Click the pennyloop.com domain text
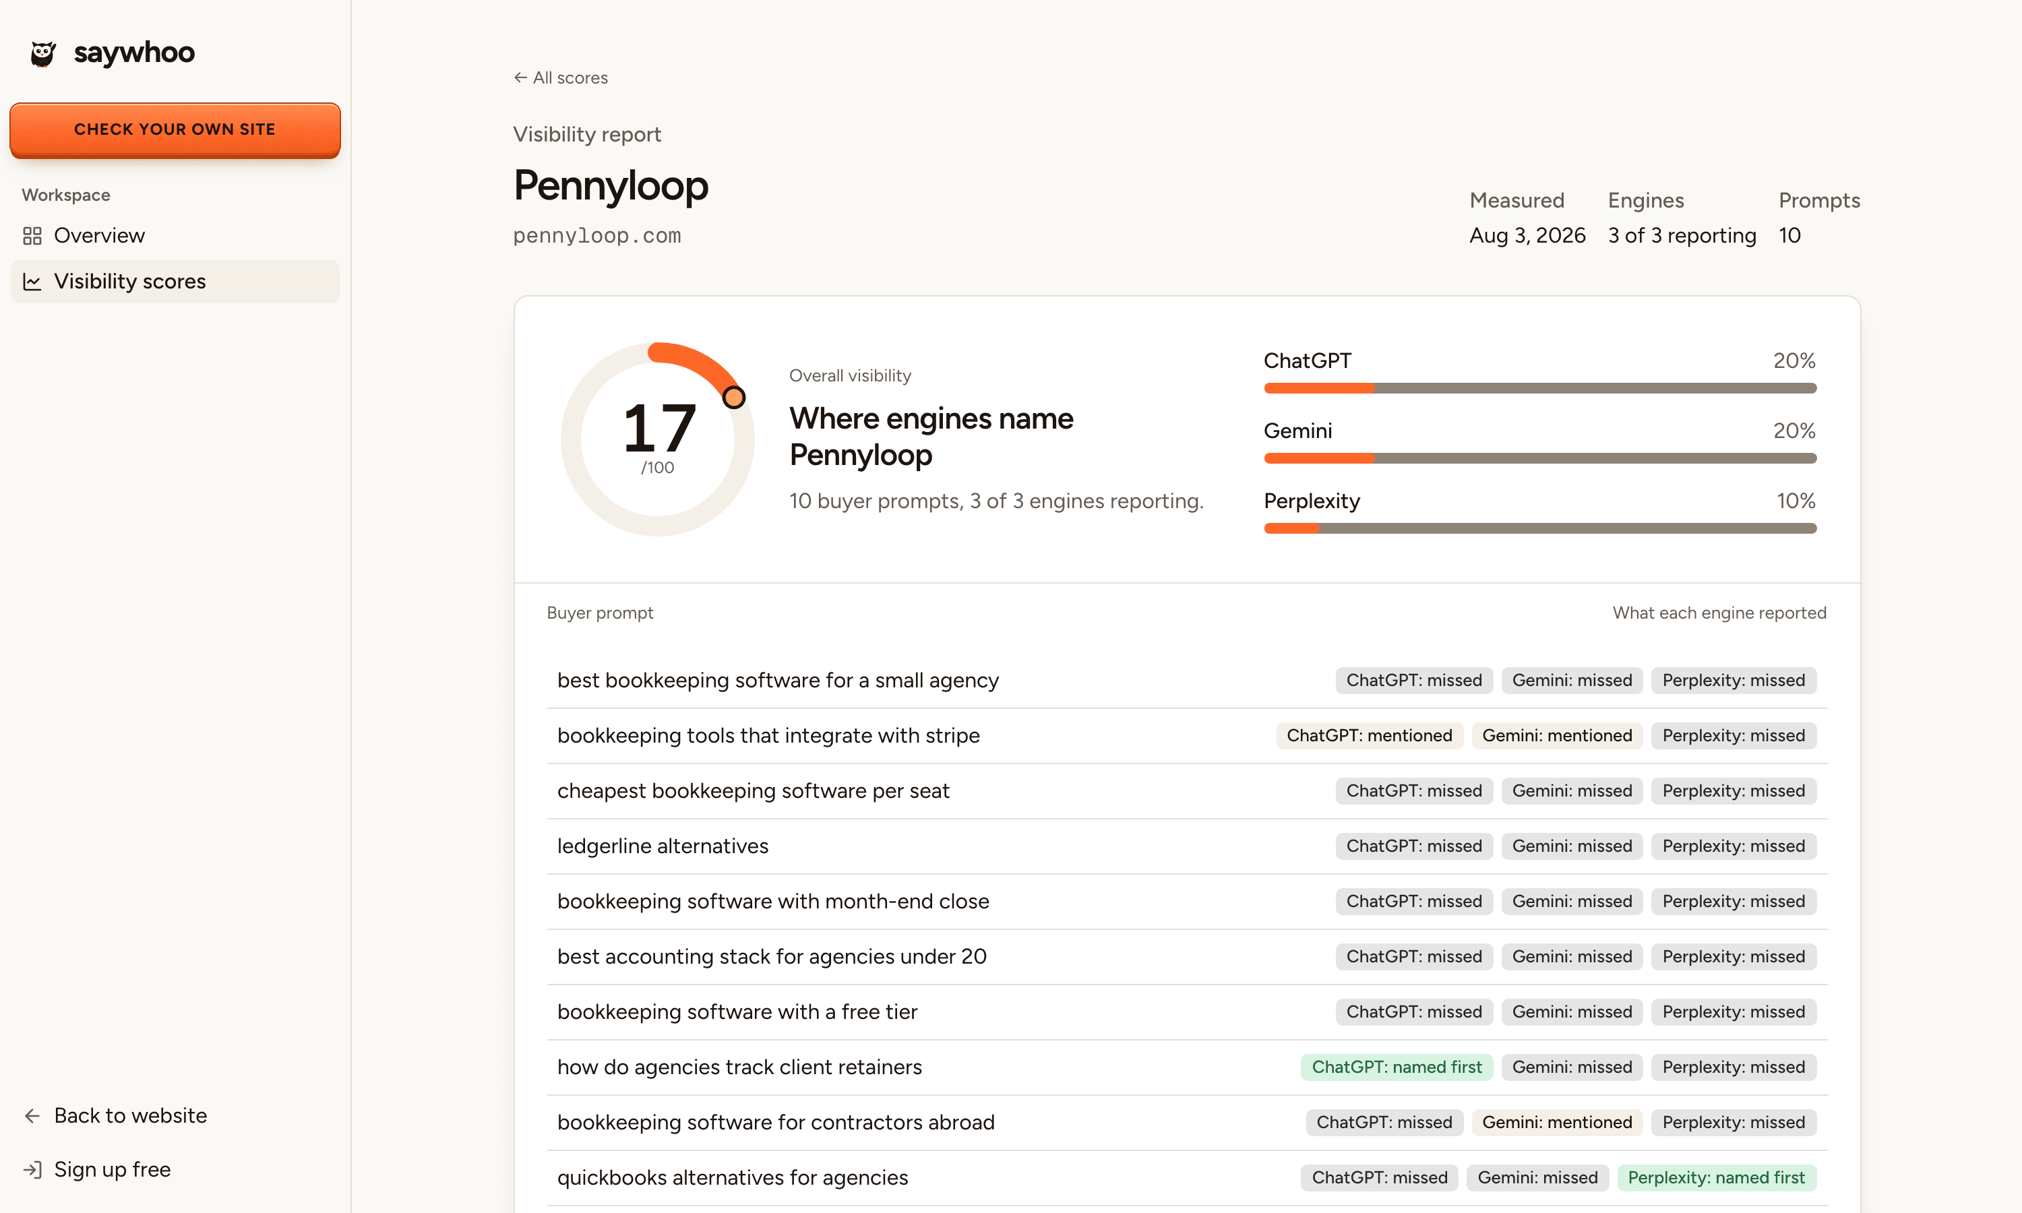The width and height of the screenshot is (2022, 1213). coord(596,235)
